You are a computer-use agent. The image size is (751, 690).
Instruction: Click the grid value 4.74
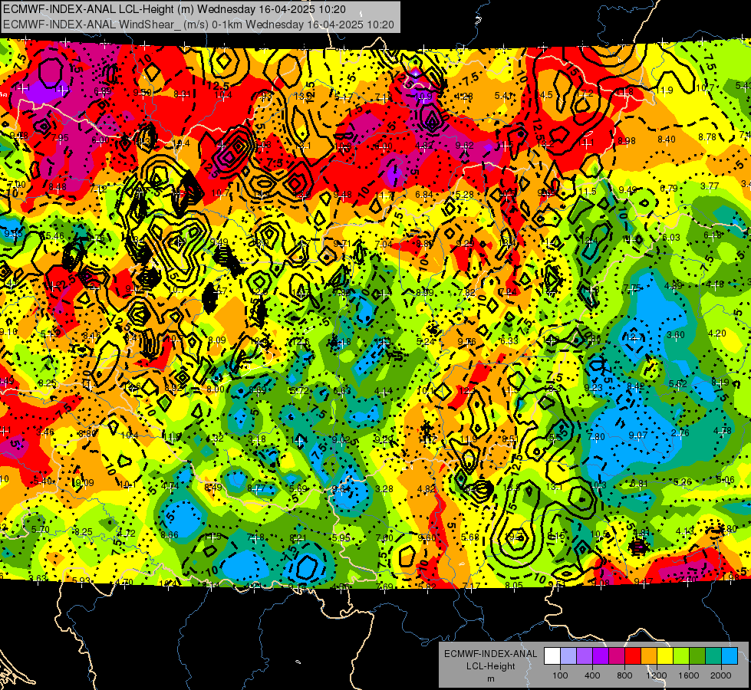170,486
